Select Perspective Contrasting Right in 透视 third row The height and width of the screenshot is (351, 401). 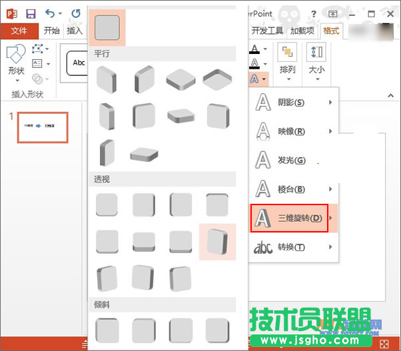[107, 278]
